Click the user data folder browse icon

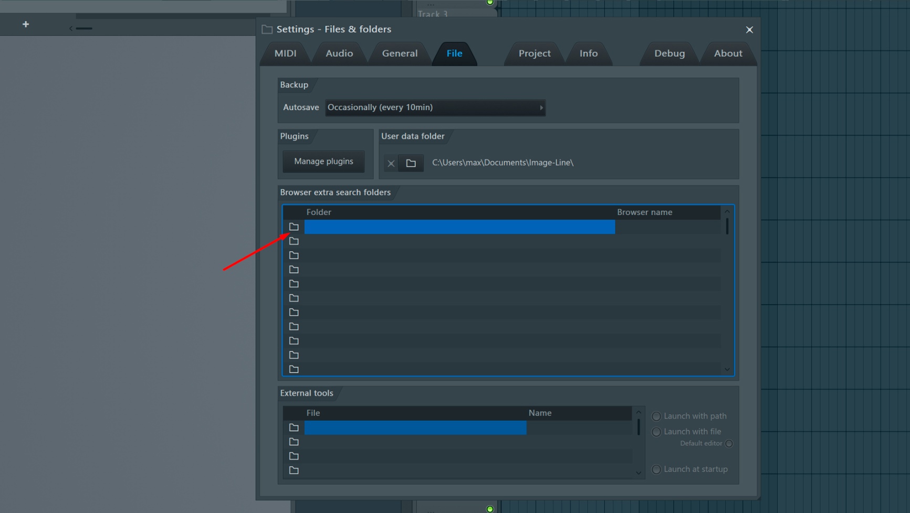[411, 163]
